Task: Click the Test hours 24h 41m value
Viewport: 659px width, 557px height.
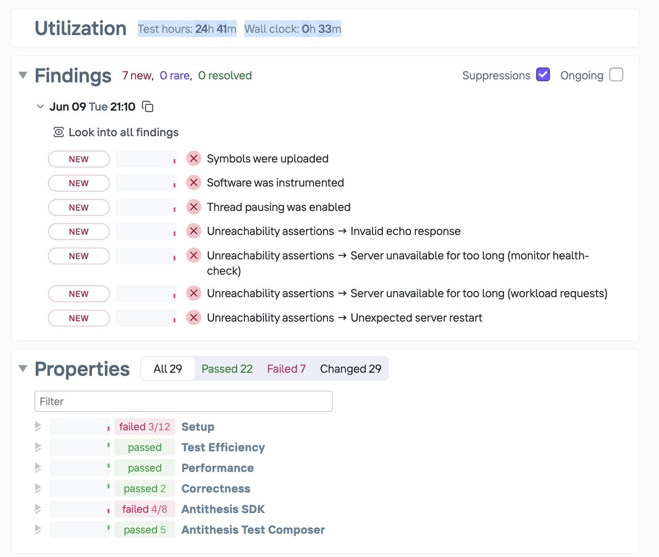Action: click(x=187, y=29)
